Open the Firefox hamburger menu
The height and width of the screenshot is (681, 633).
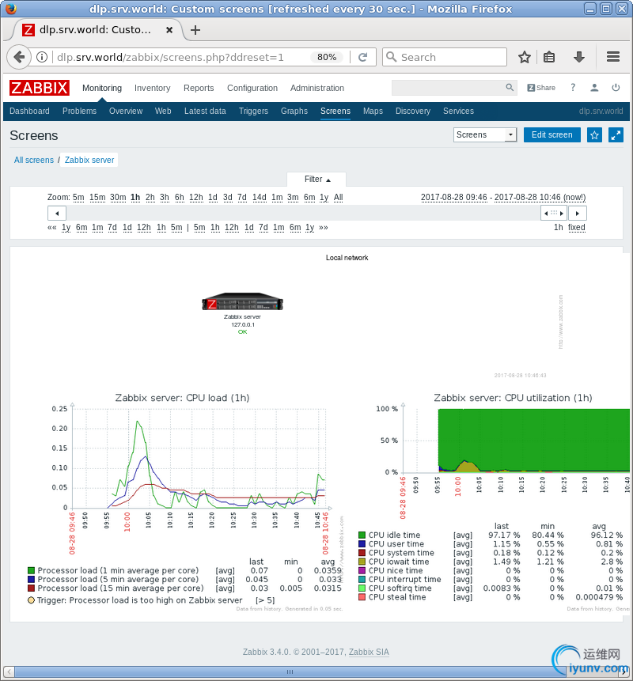coord(613,57)
